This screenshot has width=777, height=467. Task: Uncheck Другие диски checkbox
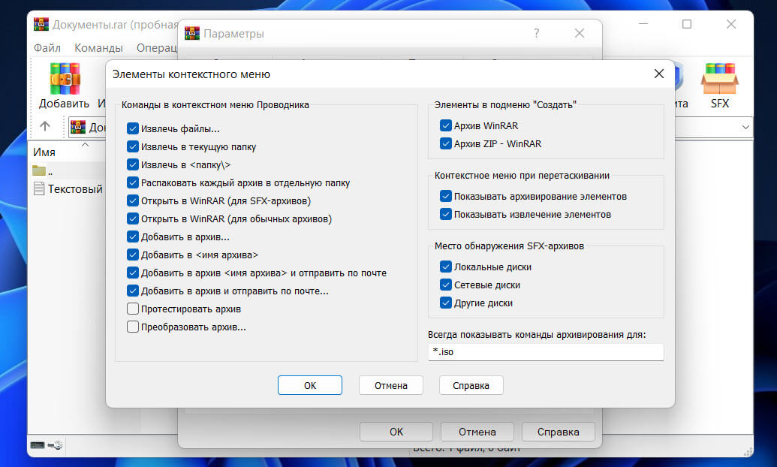point(445,303)
